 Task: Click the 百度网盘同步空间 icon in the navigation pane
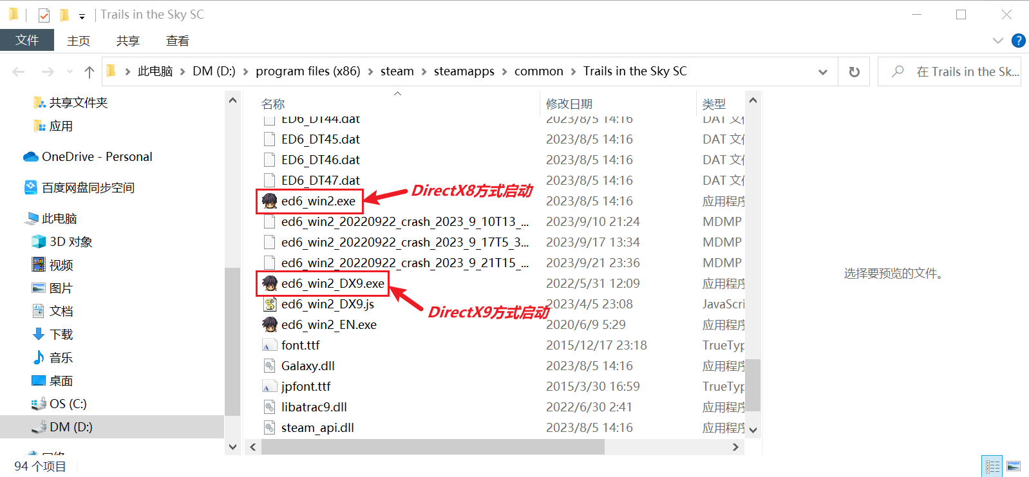[30, 187]
